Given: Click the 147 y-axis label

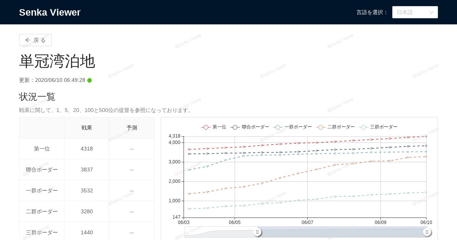Looking at the screenshot, I should coord(176,217).
